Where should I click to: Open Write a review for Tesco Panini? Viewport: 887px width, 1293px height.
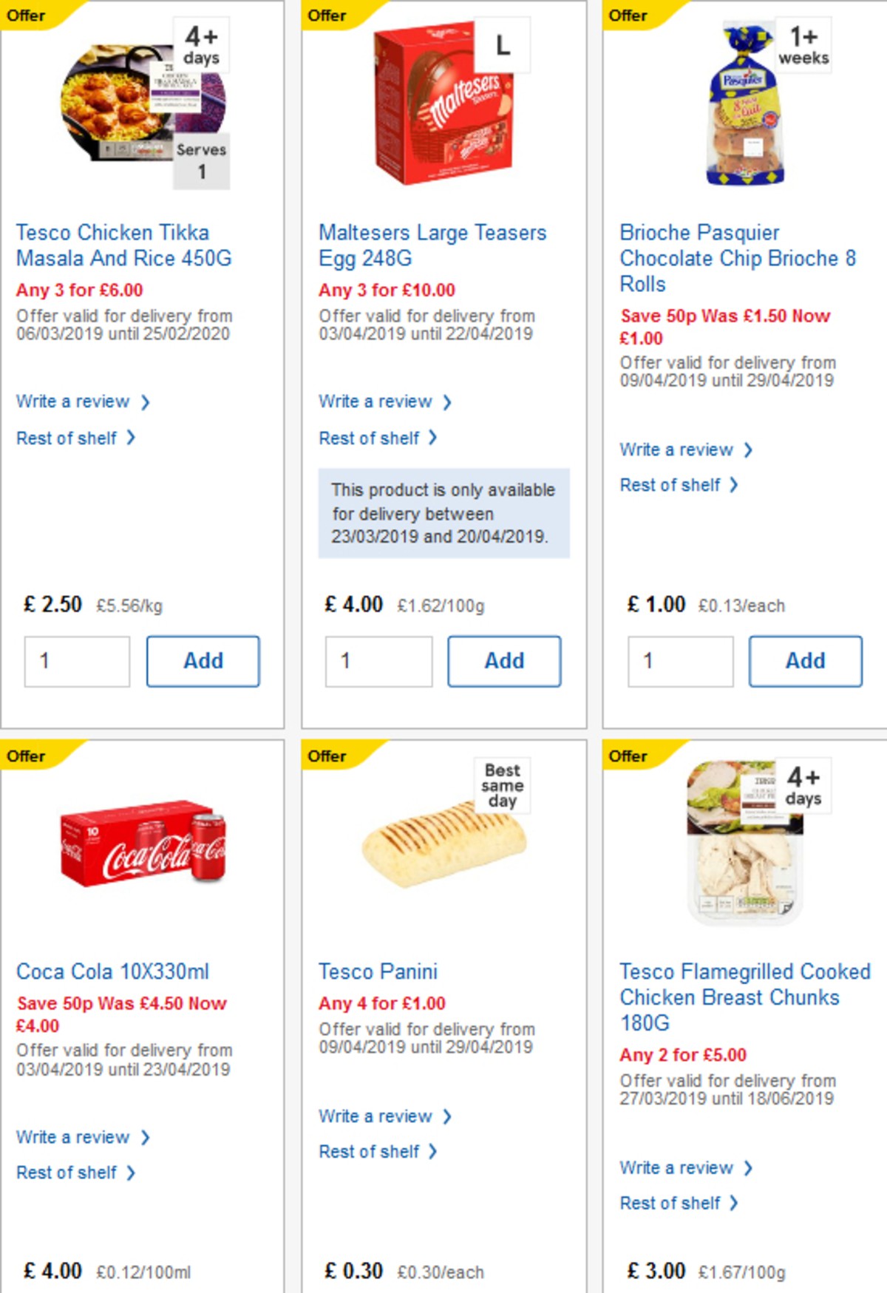377,1116
